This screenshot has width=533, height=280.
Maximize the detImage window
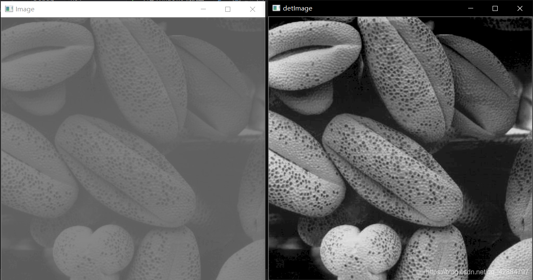tap(495, 8)
